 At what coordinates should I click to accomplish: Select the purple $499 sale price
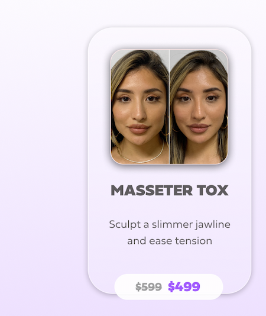184,286
